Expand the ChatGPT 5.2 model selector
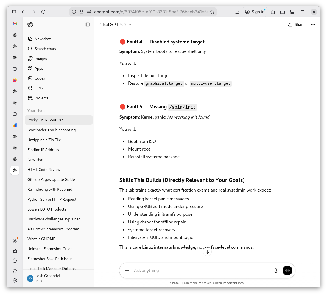Screen dimensions: 327x295 tap(115, 25)
